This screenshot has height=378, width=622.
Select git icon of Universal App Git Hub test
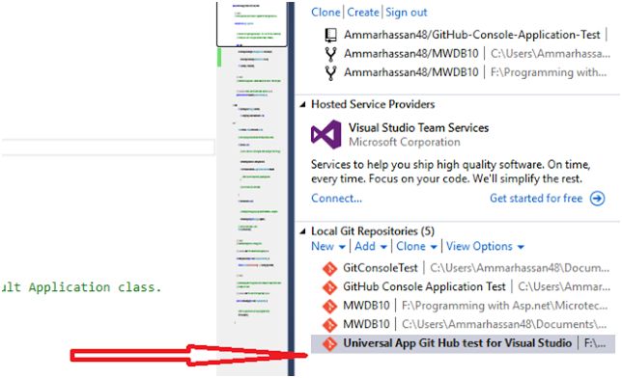329,343
